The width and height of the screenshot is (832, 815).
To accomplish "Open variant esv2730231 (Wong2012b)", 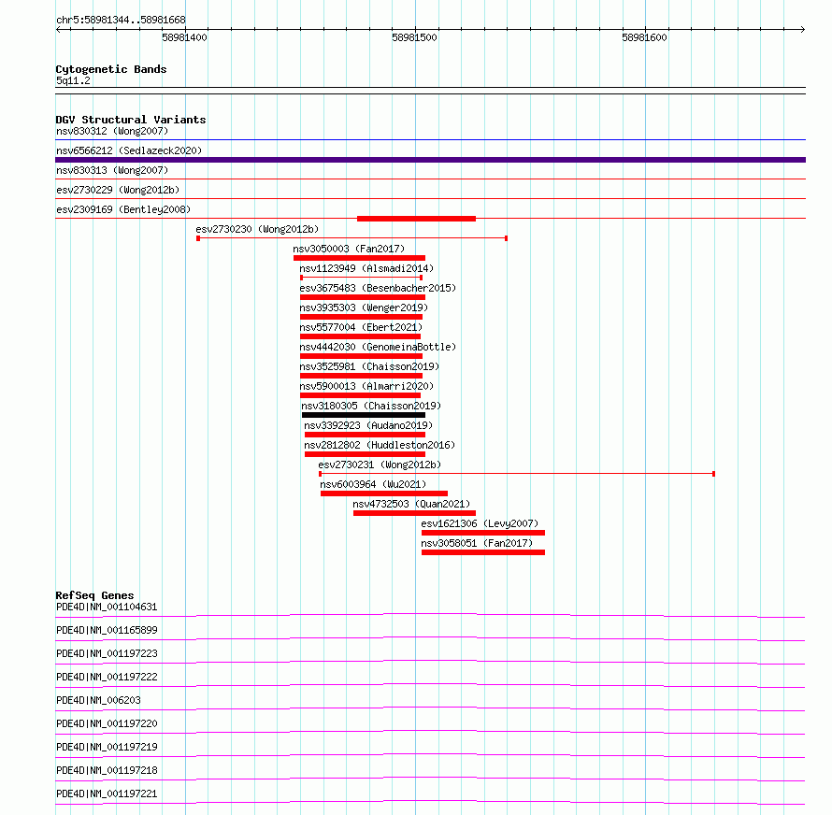I will (x=380, y=465).
